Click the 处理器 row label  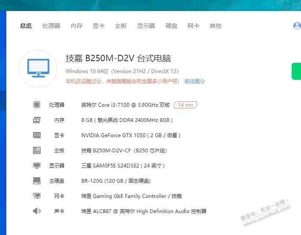pyautogui.click(x=57, y=105)
